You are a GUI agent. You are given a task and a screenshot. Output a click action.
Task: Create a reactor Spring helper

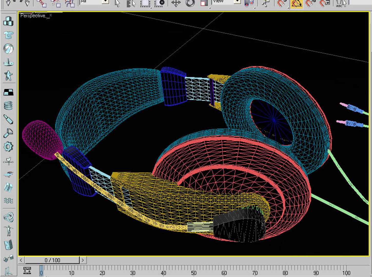click(x=8, y=106)
